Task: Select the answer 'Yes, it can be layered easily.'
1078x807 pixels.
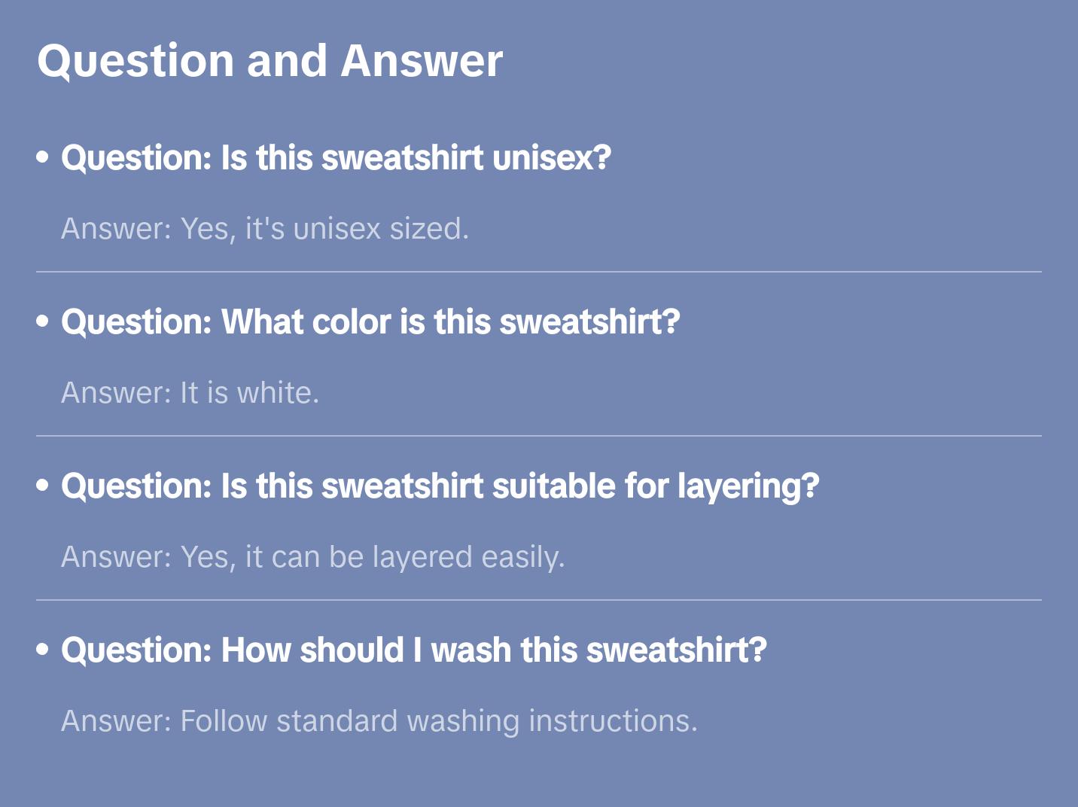Action: [x=312, y=557]
